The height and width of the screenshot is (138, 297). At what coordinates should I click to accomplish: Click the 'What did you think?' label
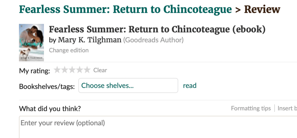[50, 109]
